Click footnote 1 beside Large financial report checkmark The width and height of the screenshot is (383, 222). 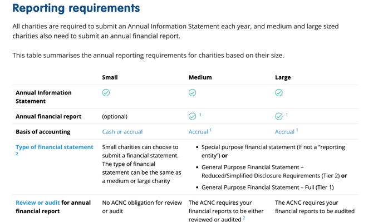pyautogui.click(x=287, y=115)
